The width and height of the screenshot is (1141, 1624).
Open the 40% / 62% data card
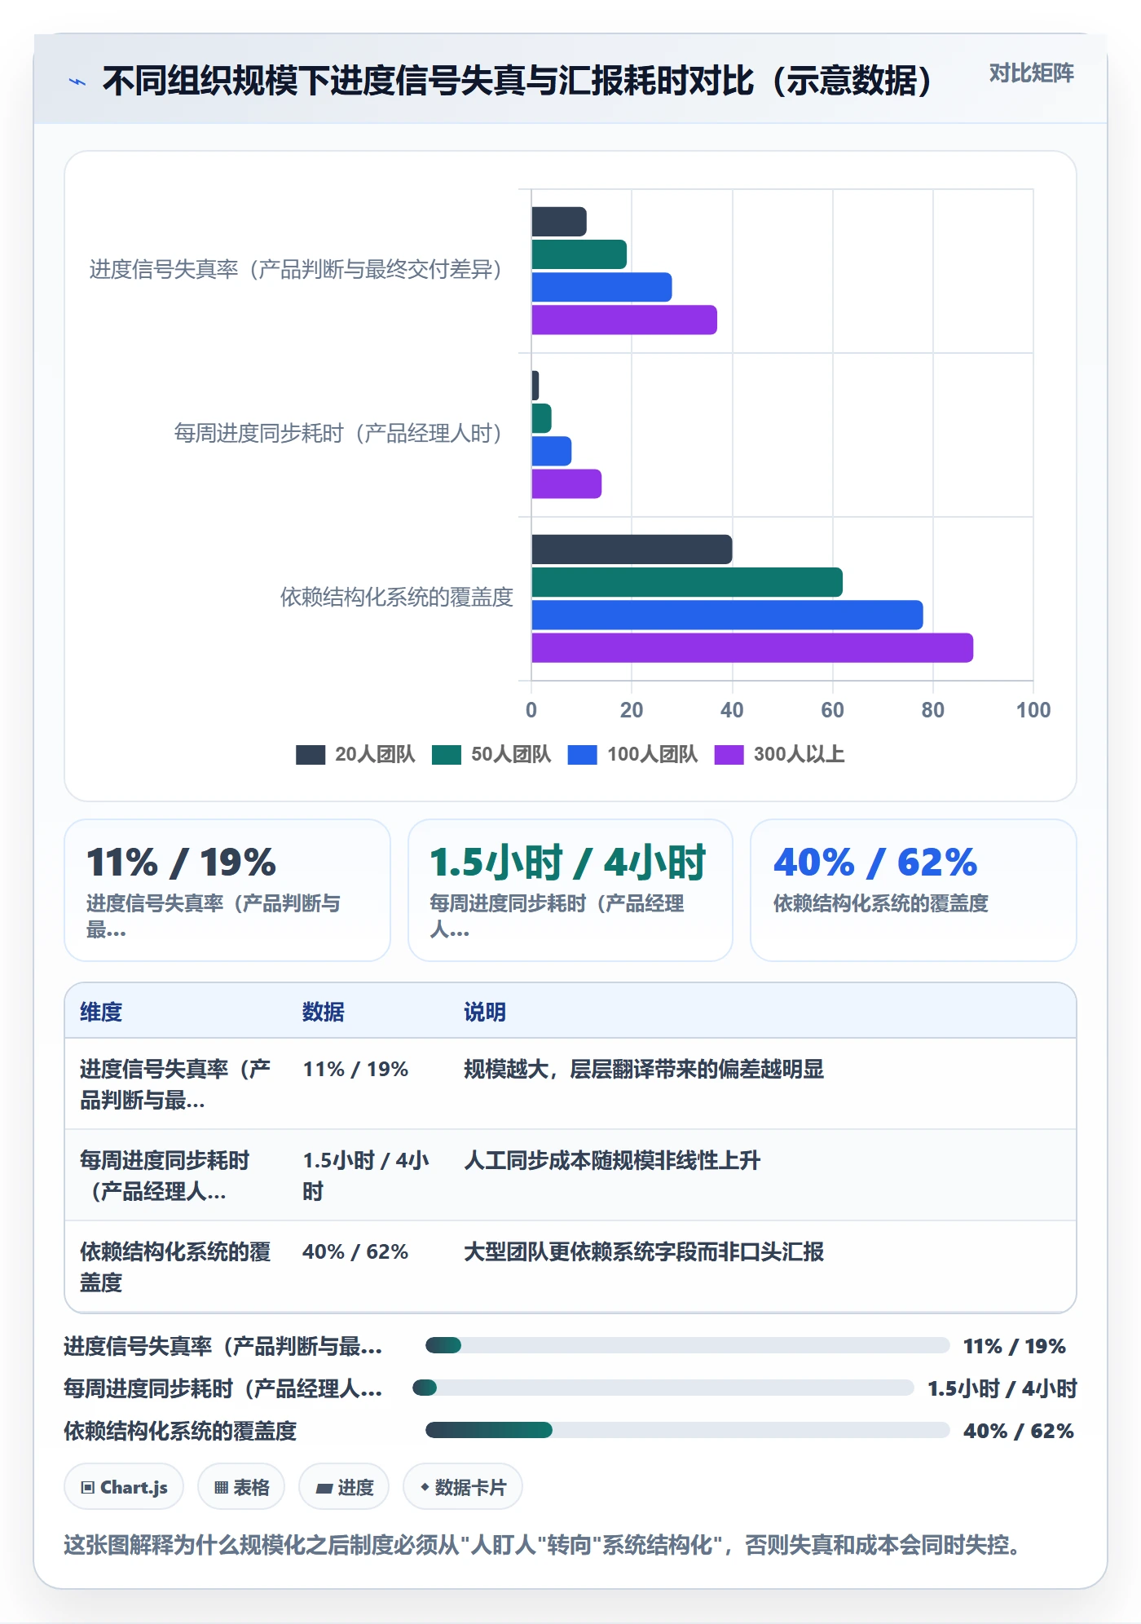[914, 890]
